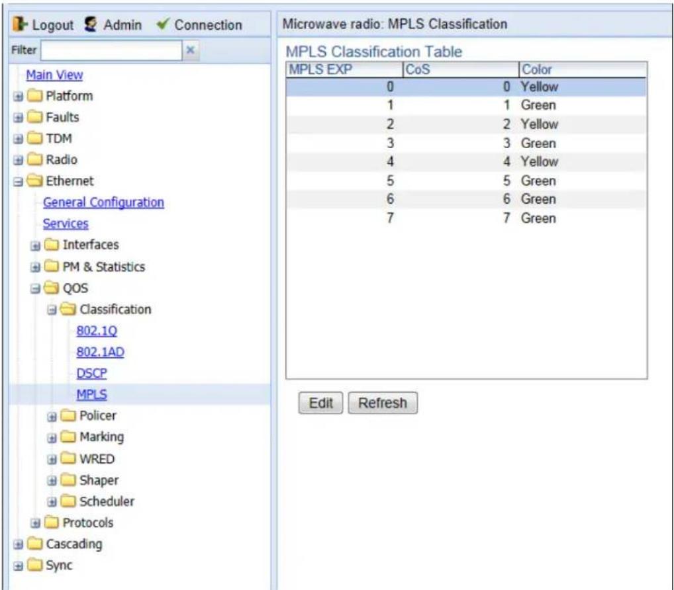Click the TDM folder icon
Screen dimensions: 674x590
click(x=35, y=138)
